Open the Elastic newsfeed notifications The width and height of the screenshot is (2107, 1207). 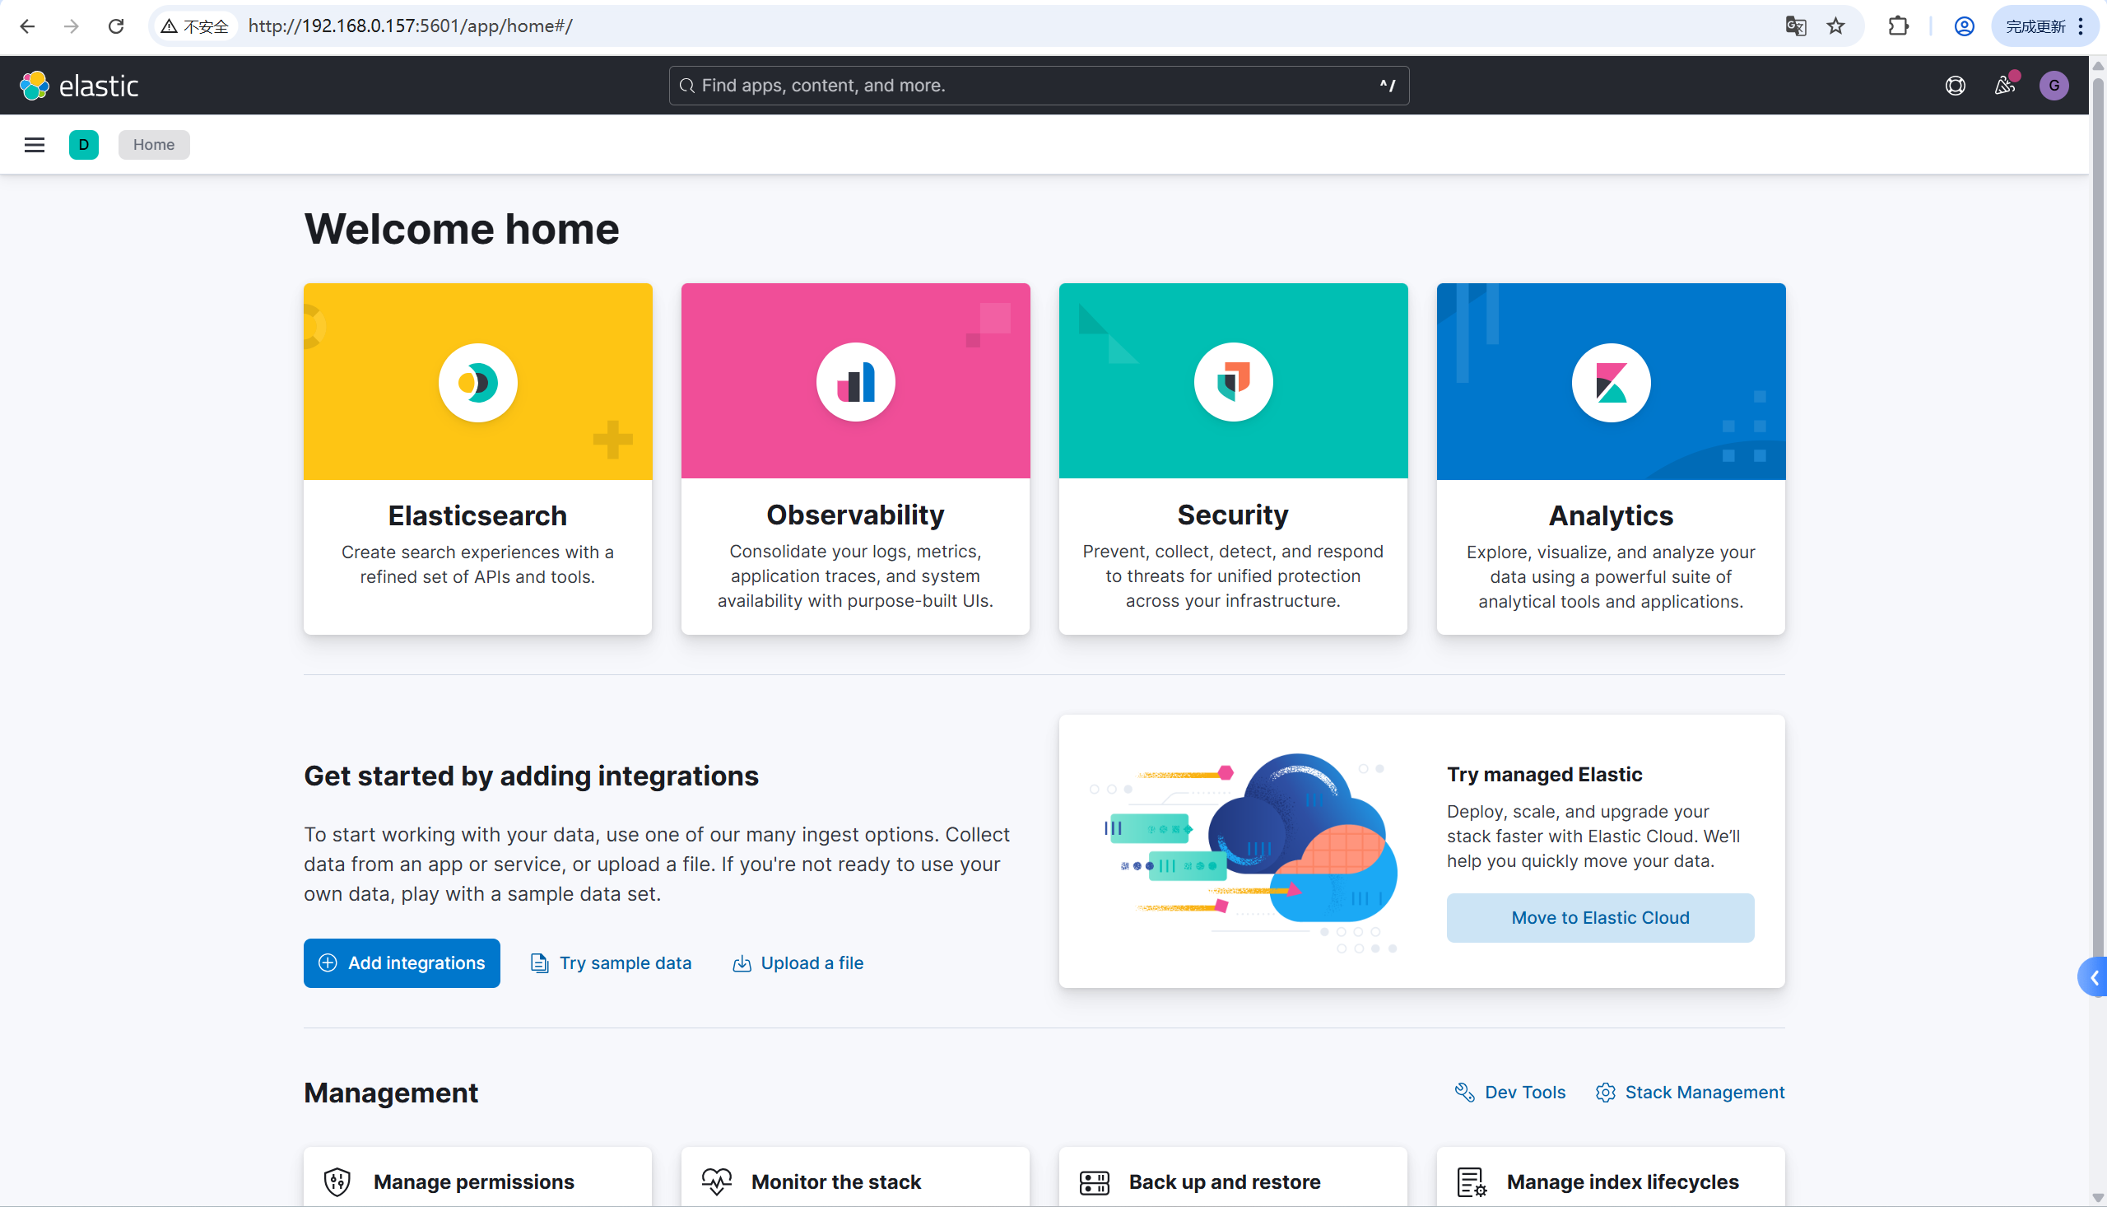pos(2006,86)
